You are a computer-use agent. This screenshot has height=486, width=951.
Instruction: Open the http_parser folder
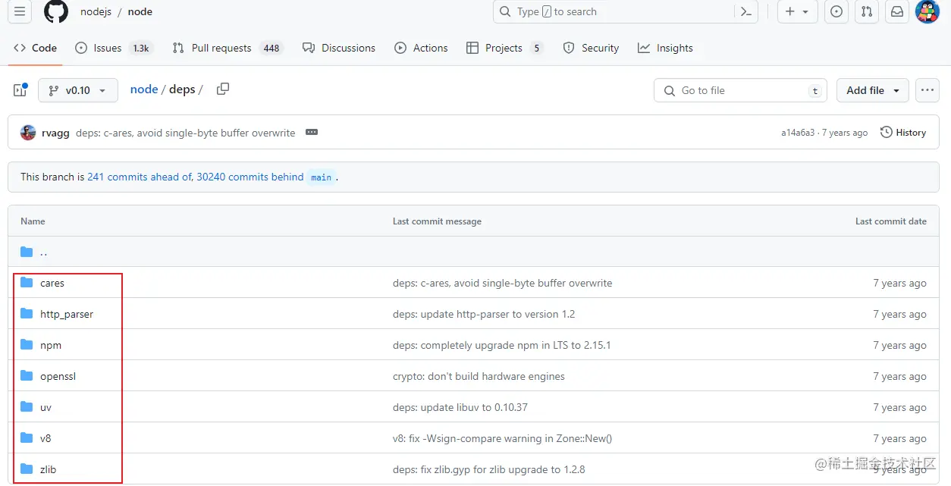tap(67, 314)
